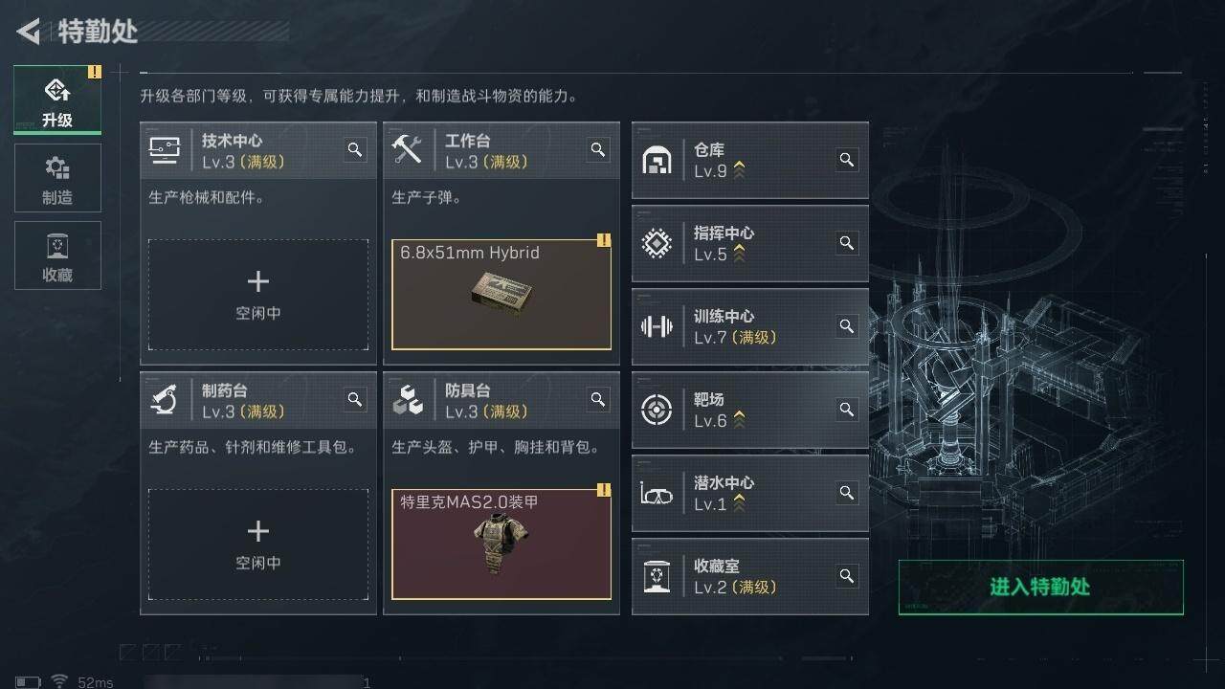1225x689 pixels.
Task: Inspect 训练中心 via its magnifier icon
Action: 846,325
